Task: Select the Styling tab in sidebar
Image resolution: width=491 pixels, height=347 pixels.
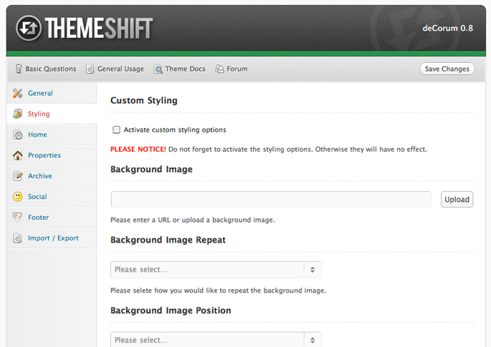Action: click(39, 114)
